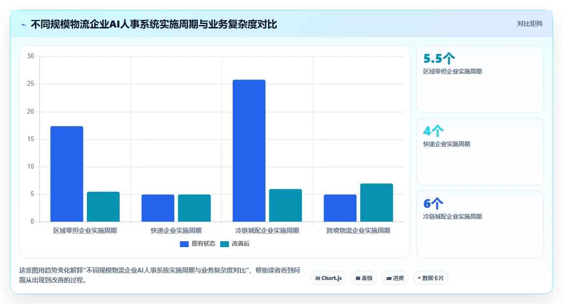The width and height of the screenshot is (563, 304).
Task: Click card label 快递企业实施周期 under 4个
Action: click(447, 144)
